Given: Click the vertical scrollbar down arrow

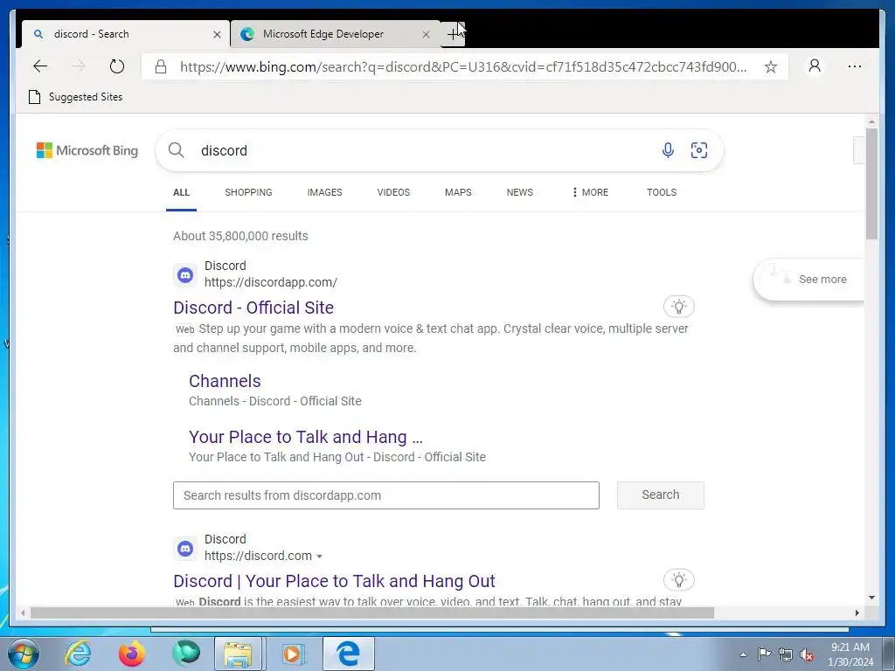Looking at the screenshot, I should pyautogui.click(x=871, y=598).
